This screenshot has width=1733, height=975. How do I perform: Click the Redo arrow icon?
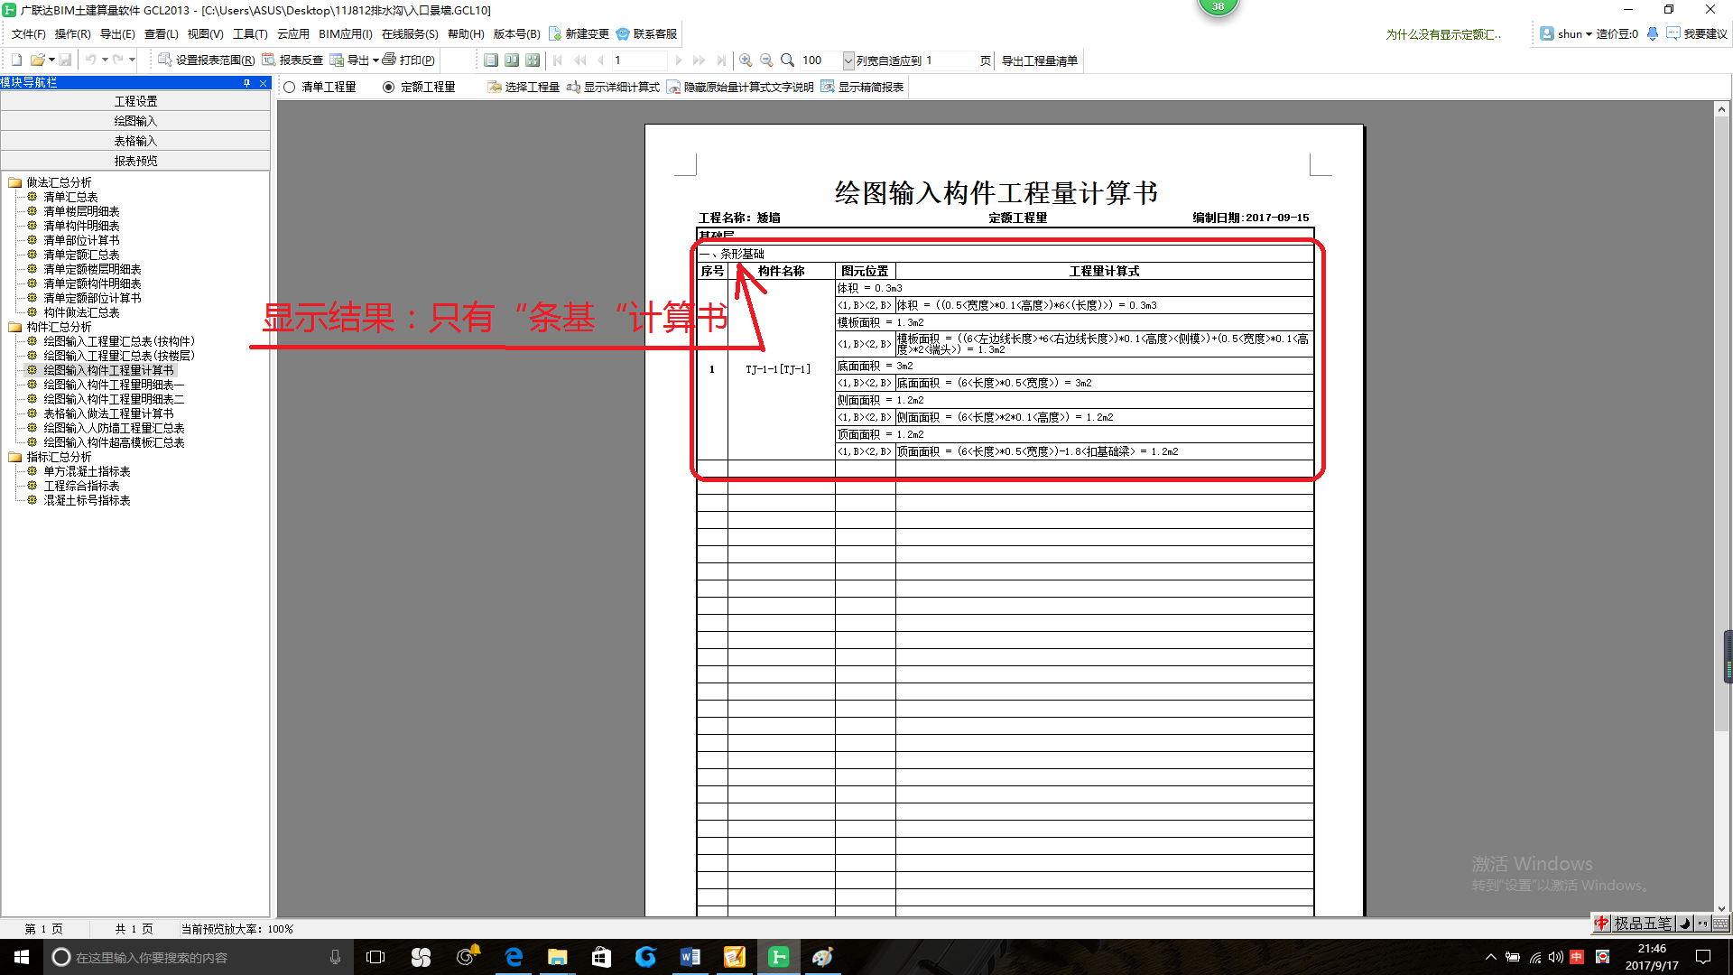point(117,60)
